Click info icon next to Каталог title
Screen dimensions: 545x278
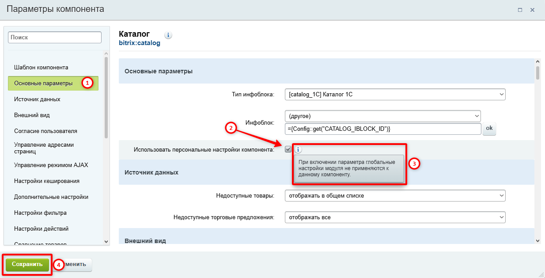168,35
